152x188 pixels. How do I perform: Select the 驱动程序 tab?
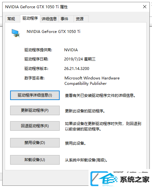point(30,18)
